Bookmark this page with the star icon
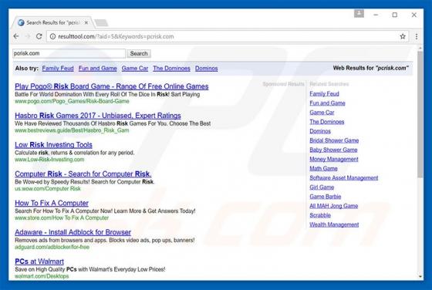 [403, 36]
